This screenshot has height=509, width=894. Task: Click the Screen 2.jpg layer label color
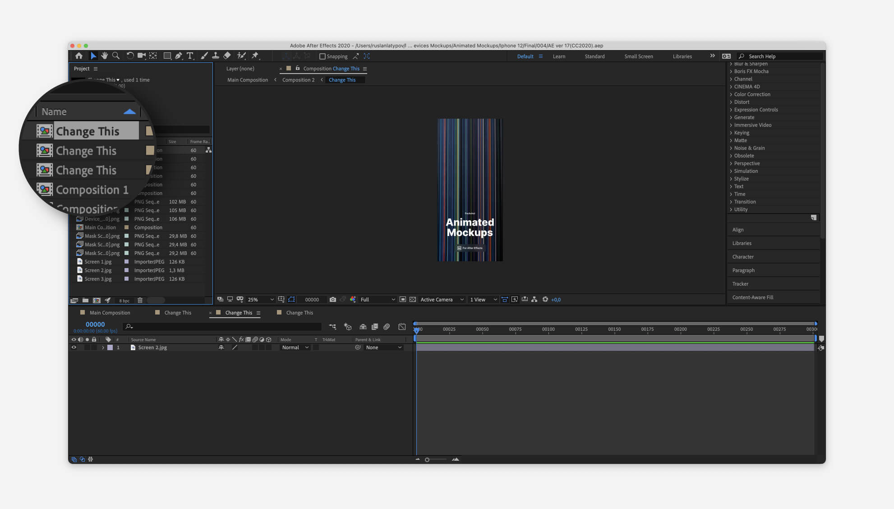pyautogui.click(x=110, y=347)
